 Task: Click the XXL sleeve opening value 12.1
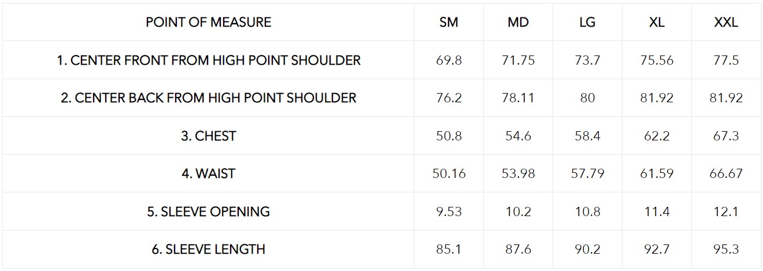pos(726,211)
